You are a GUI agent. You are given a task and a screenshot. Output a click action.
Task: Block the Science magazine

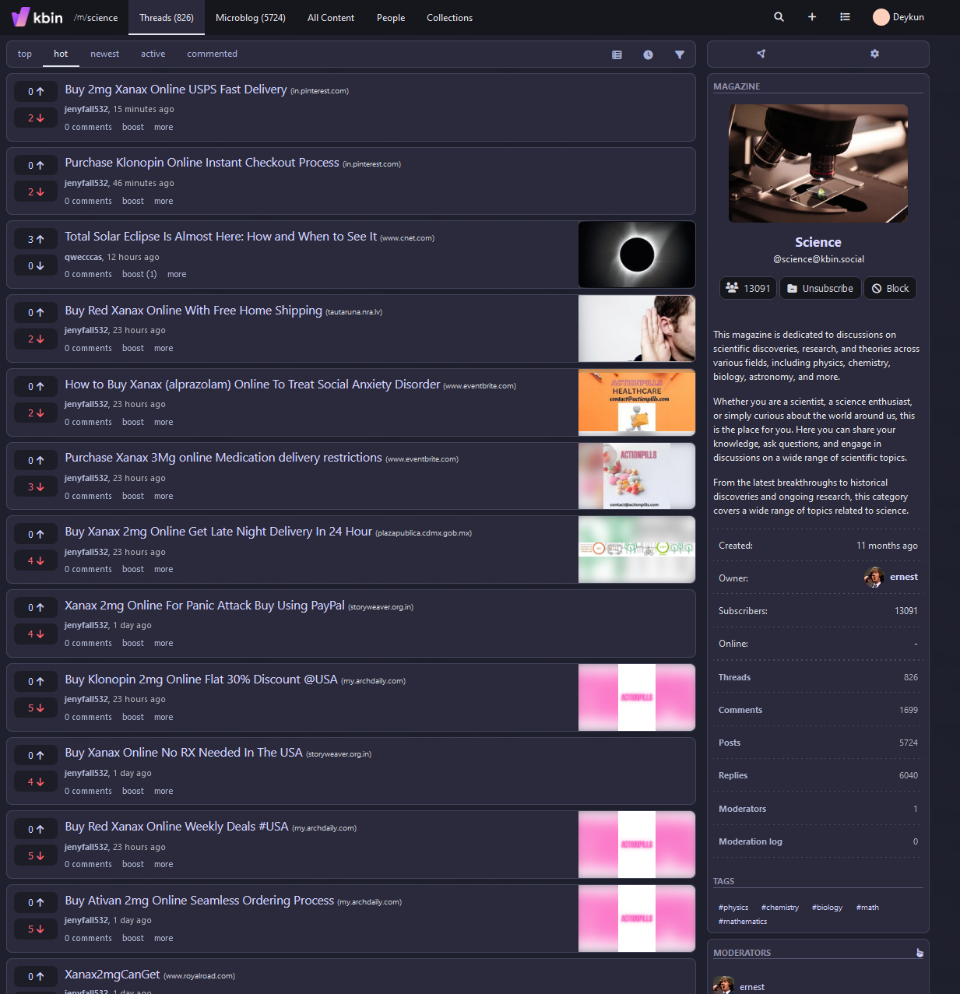coord(890,289)
